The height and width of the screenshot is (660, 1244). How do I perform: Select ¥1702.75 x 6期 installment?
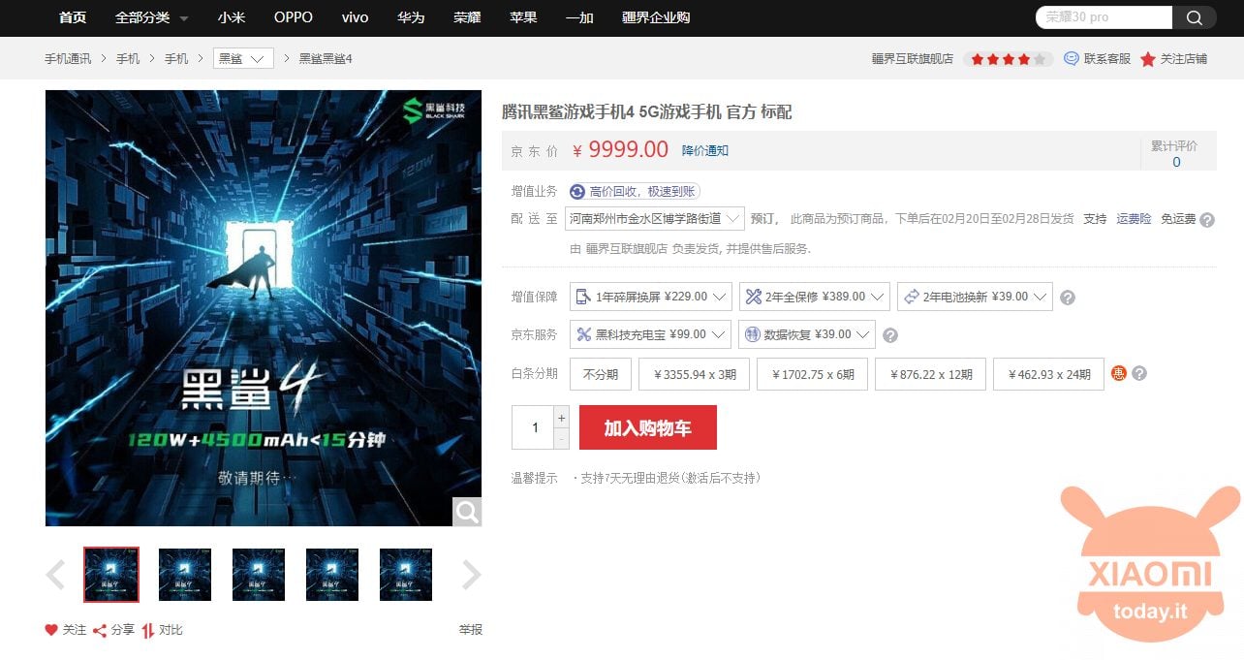point(813,374)
